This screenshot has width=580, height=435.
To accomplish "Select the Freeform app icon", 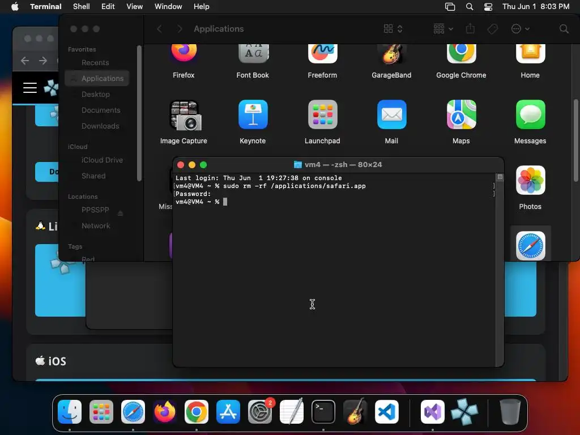I will (x=322, y=53).
